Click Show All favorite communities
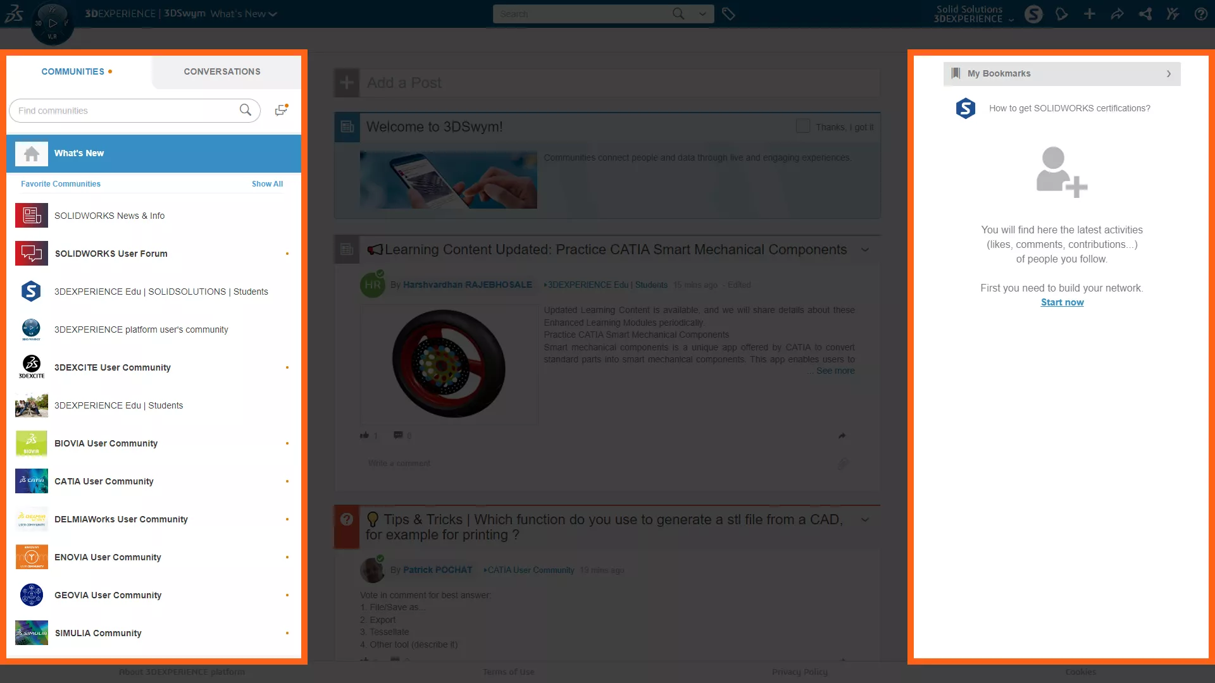1215x683 pixels. [x=267, y=184]
